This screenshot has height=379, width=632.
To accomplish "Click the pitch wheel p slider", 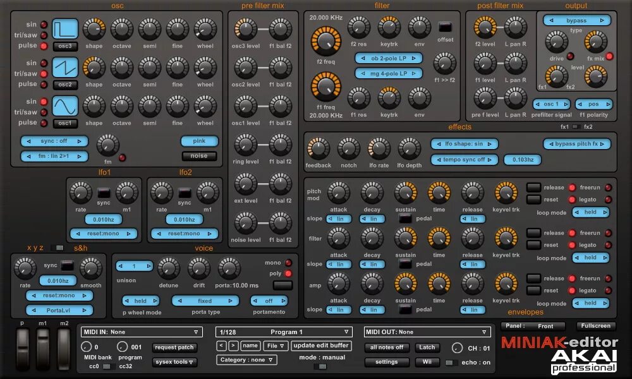I will pos(23,349).
